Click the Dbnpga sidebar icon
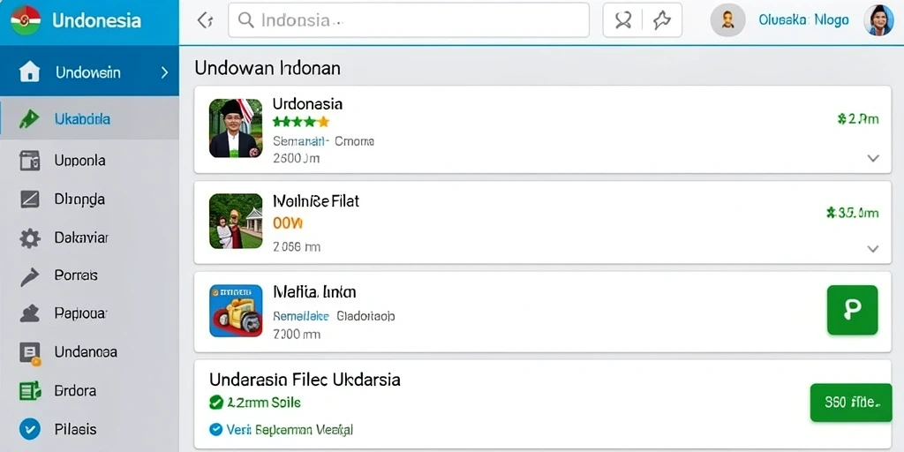Screen dimensions: 904x452 (29, 200)
